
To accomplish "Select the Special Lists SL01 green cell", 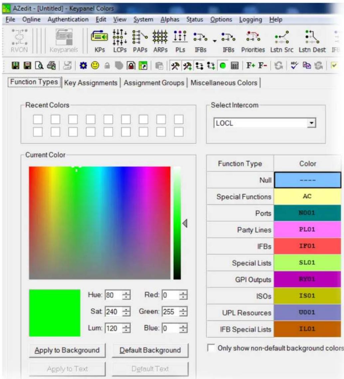I will pyautogui.click(x=307, y=263).
